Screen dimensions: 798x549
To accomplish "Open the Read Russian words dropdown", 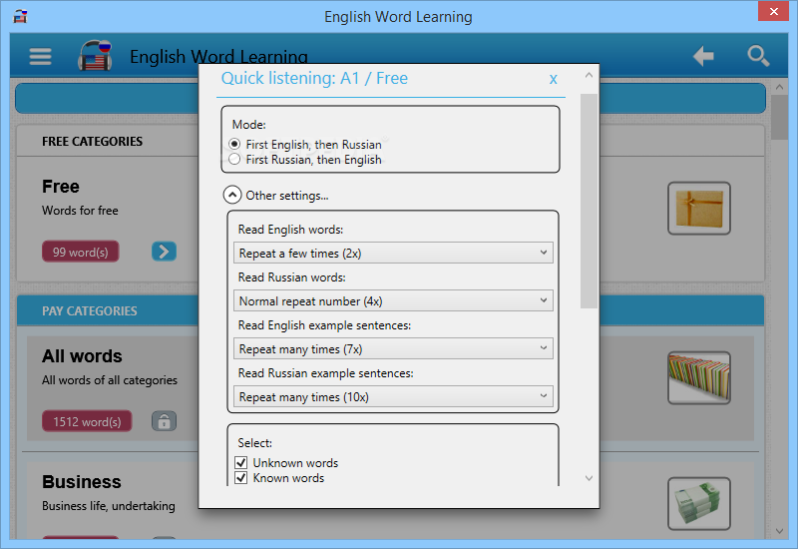I will click(393, 301).
